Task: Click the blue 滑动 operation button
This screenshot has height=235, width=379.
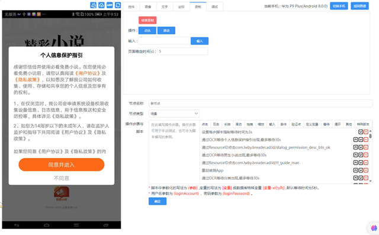Action: 166,30
